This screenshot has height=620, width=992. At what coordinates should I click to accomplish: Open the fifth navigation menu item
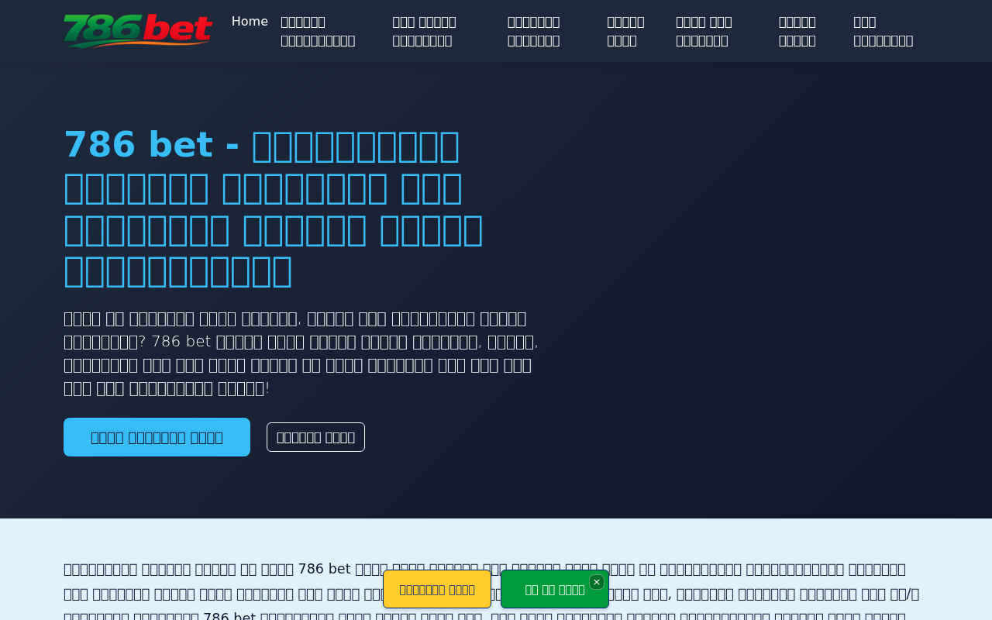[x=625, y=31]
